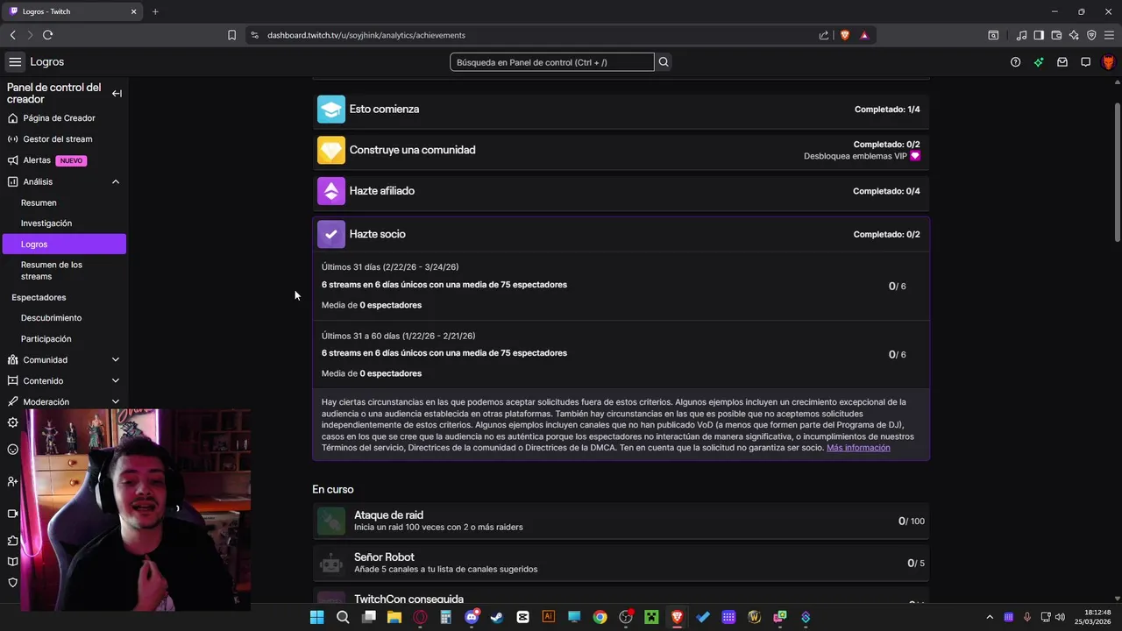The height and width of the screenshot is (631, 1122).
Task: Expand the Comunidad section chevron
Action: click(116, 360)
